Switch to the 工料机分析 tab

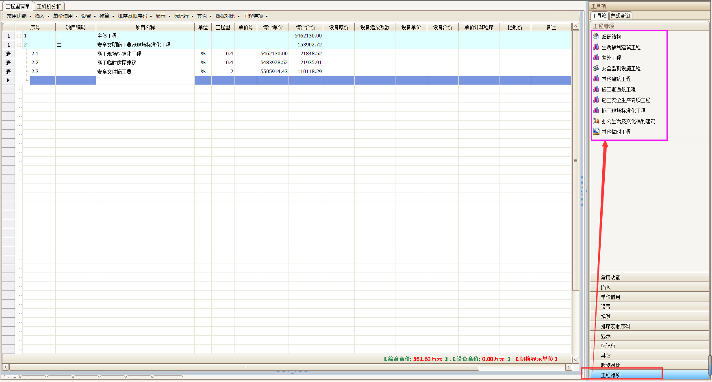click(49, 7)
